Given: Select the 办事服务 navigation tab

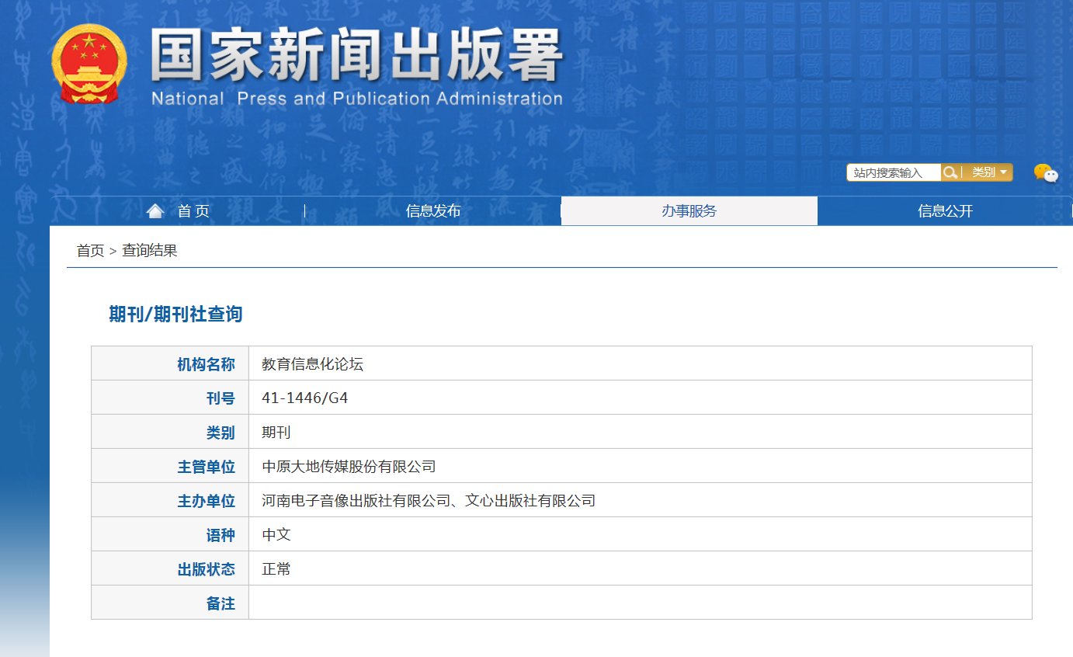Looking at the screenshot, I should coord(689,211).
